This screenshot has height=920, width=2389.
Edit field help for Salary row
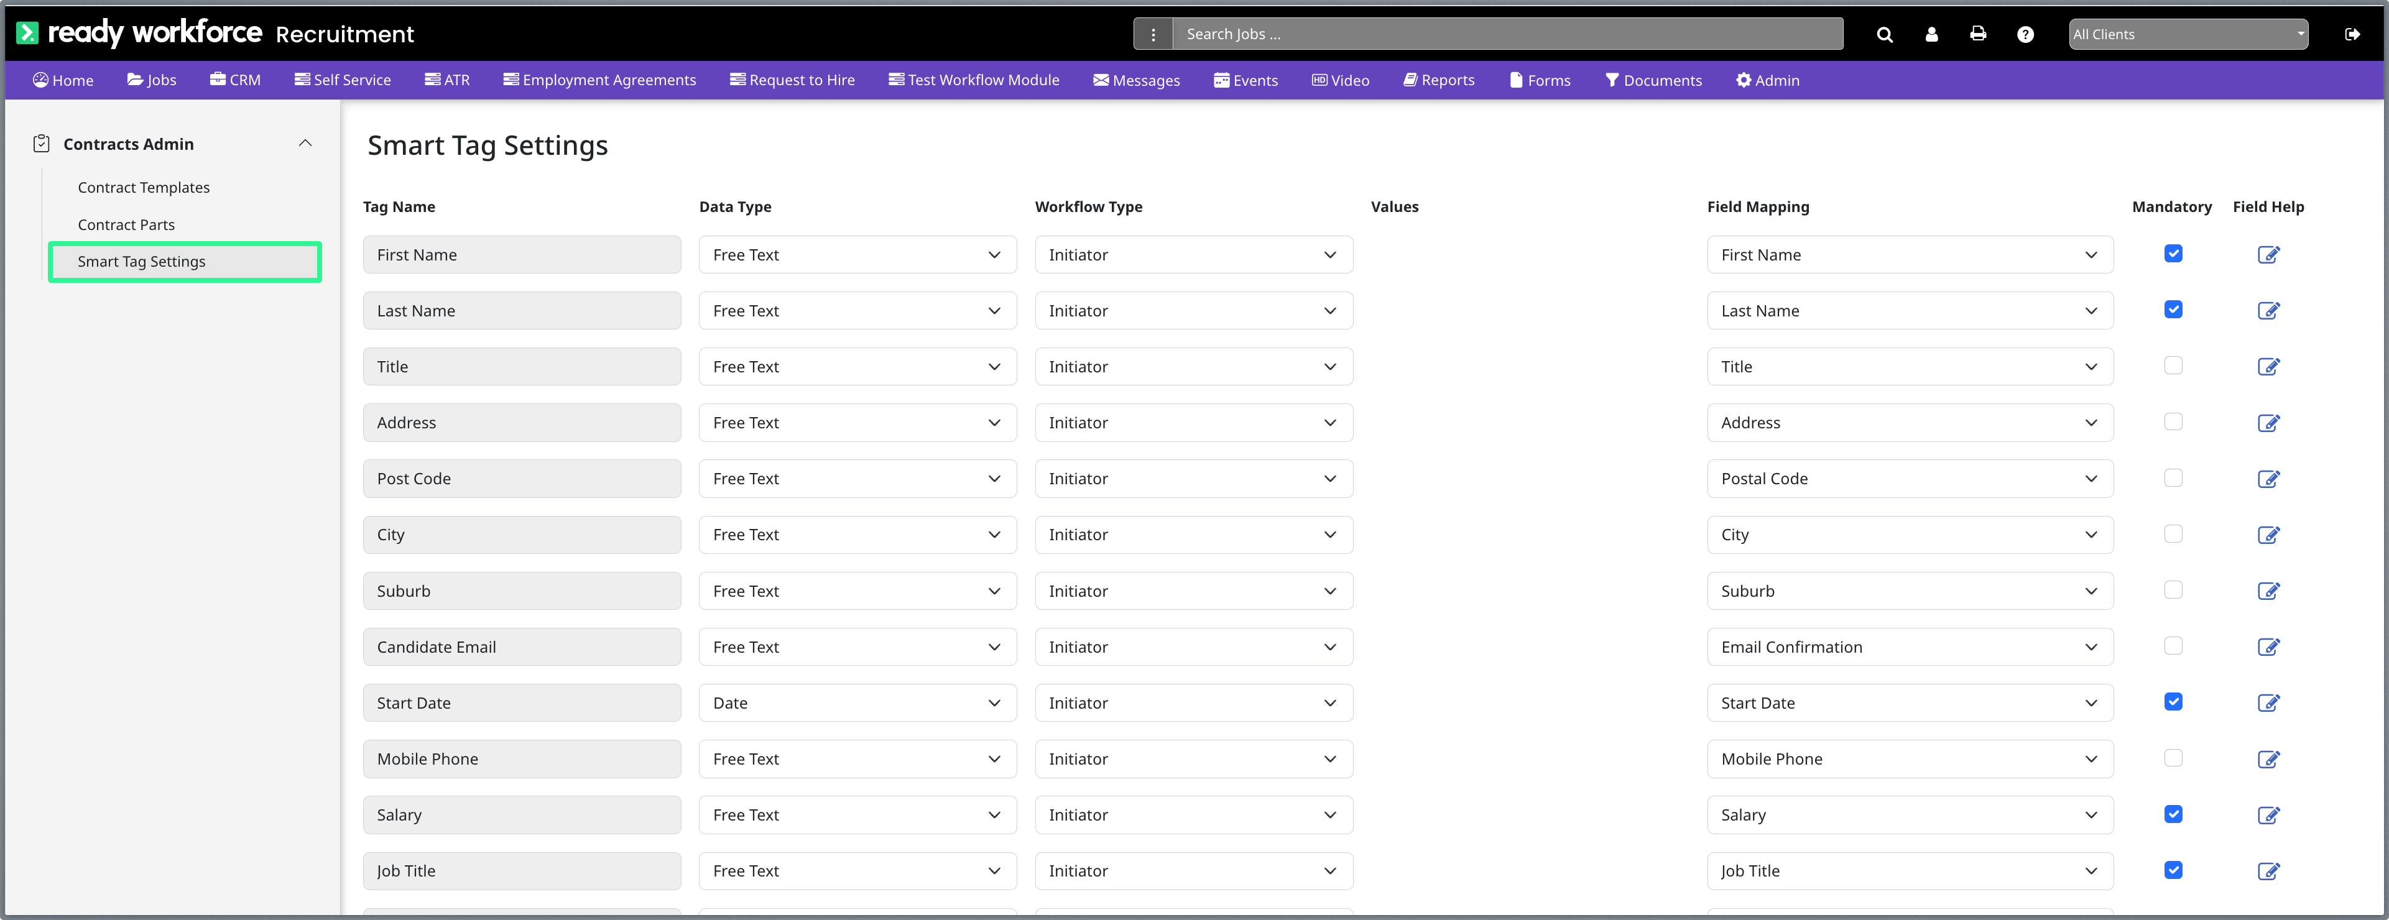(x=2268, y=814)
